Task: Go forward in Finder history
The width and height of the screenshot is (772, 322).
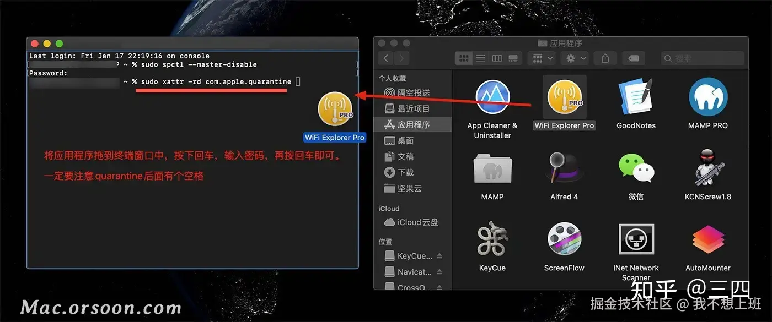Action: pyautogui.click(x=401, y=58)
